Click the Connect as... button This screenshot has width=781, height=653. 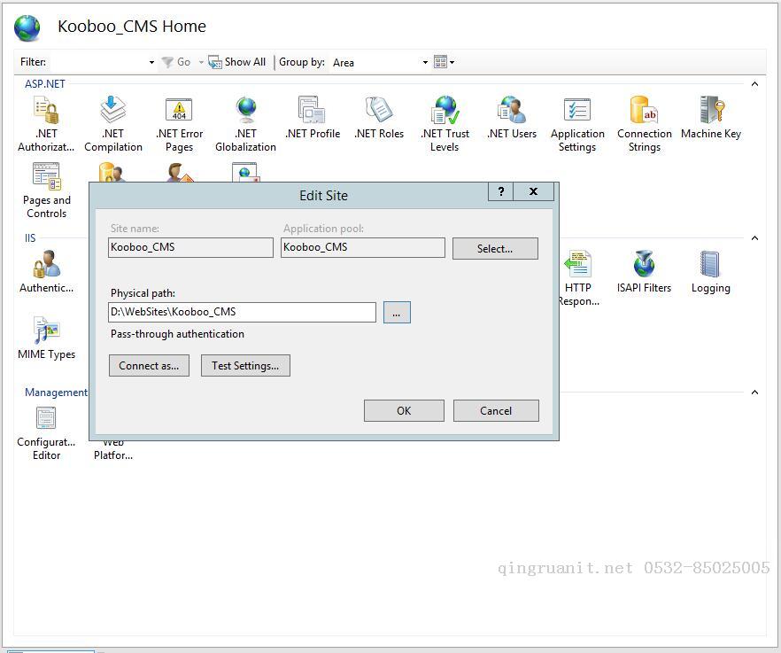pos(149,365)
